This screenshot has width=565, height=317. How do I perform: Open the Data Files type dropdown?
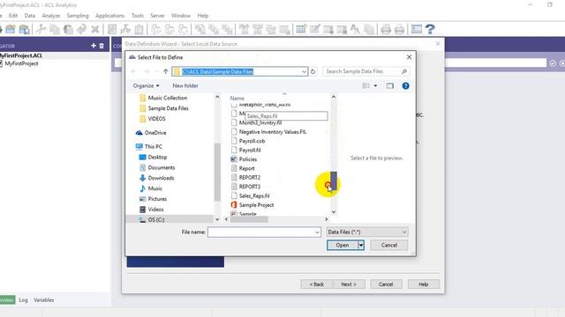(367, 232)
